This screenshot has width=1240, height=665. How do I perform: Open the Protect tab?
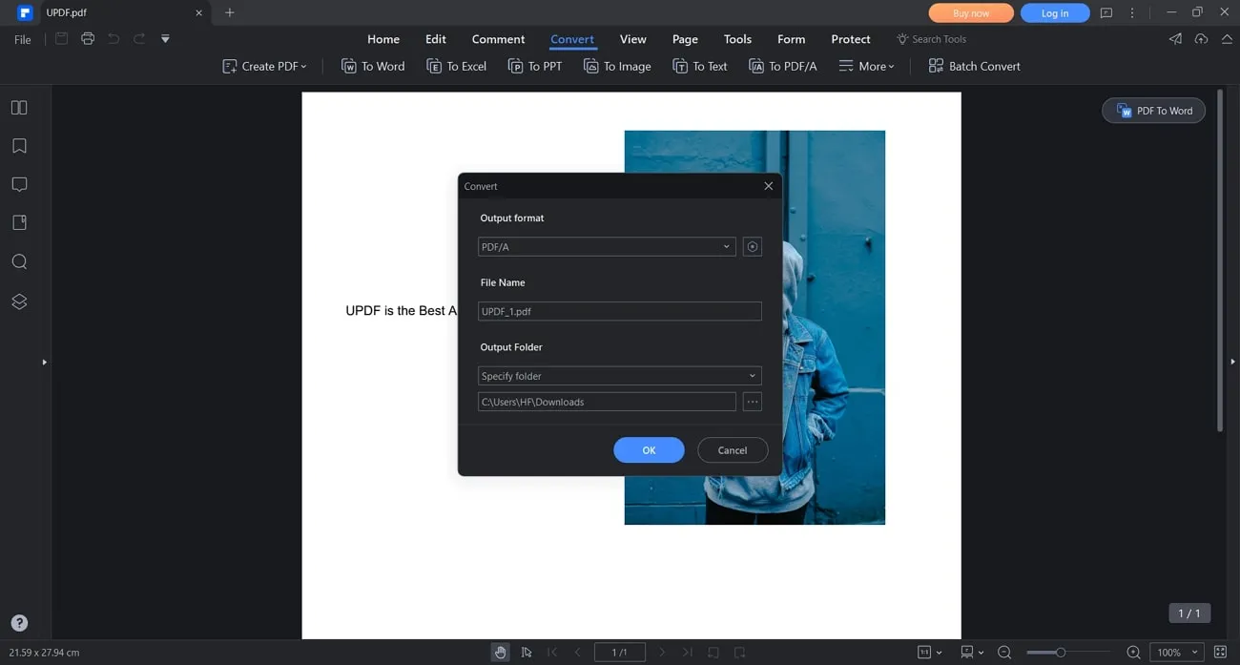[x=850, y=39]
